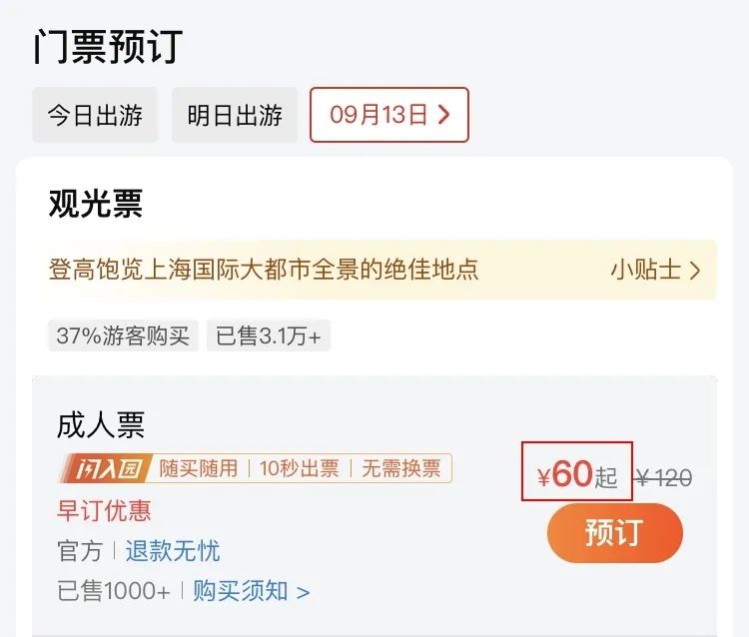Tap the orange 预订 button
Viewport: 749px width, 637px height.
click(615, 532)
